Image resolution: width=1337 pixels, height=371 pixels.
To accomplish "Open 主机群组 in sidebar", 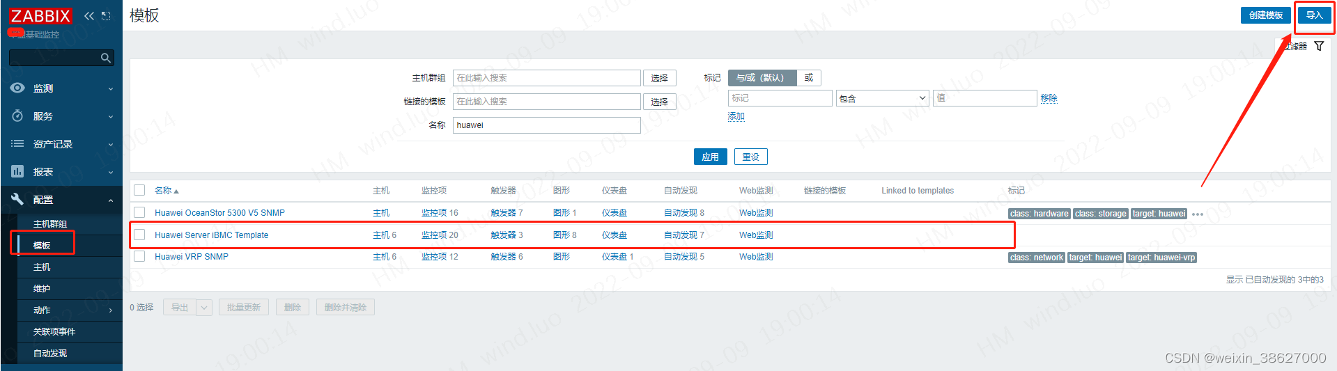I will (50, 223).
